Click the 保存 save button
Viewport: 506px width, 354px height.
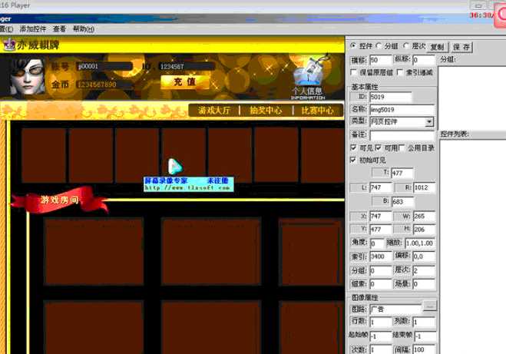pos(461,47)
